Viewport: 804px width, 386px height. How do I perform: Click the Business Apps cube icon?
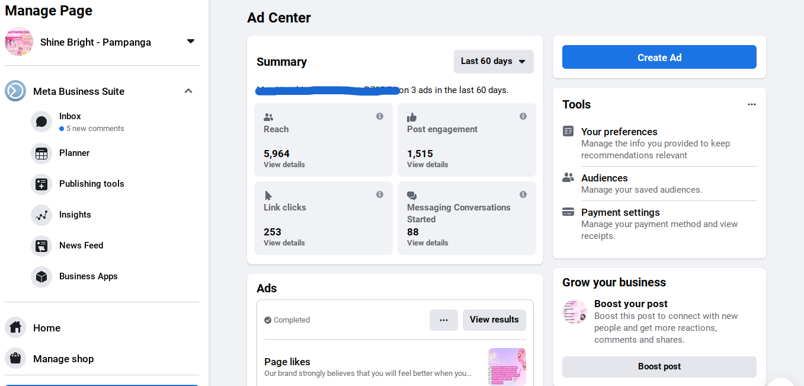[x=41, y=277]
